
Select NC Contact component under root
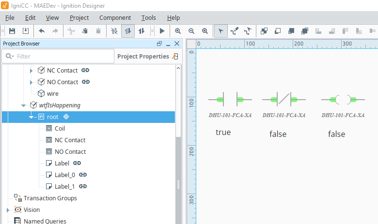(x=70, y=140)
